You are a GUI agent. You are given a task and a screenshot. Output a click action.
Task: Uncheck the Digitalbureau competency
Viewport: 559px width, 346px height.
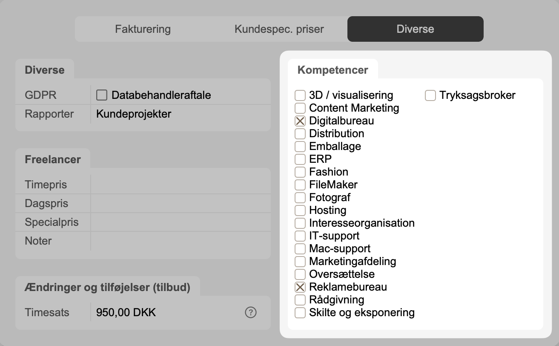(300, 121)
